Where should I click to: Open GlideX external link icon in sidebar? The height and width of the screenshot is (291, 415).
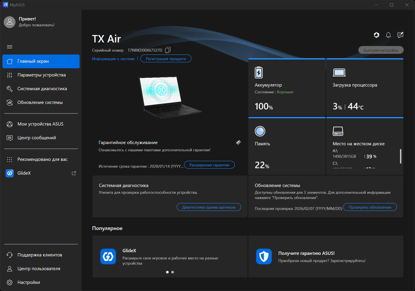pyautogui.click(x=74, y=173)
